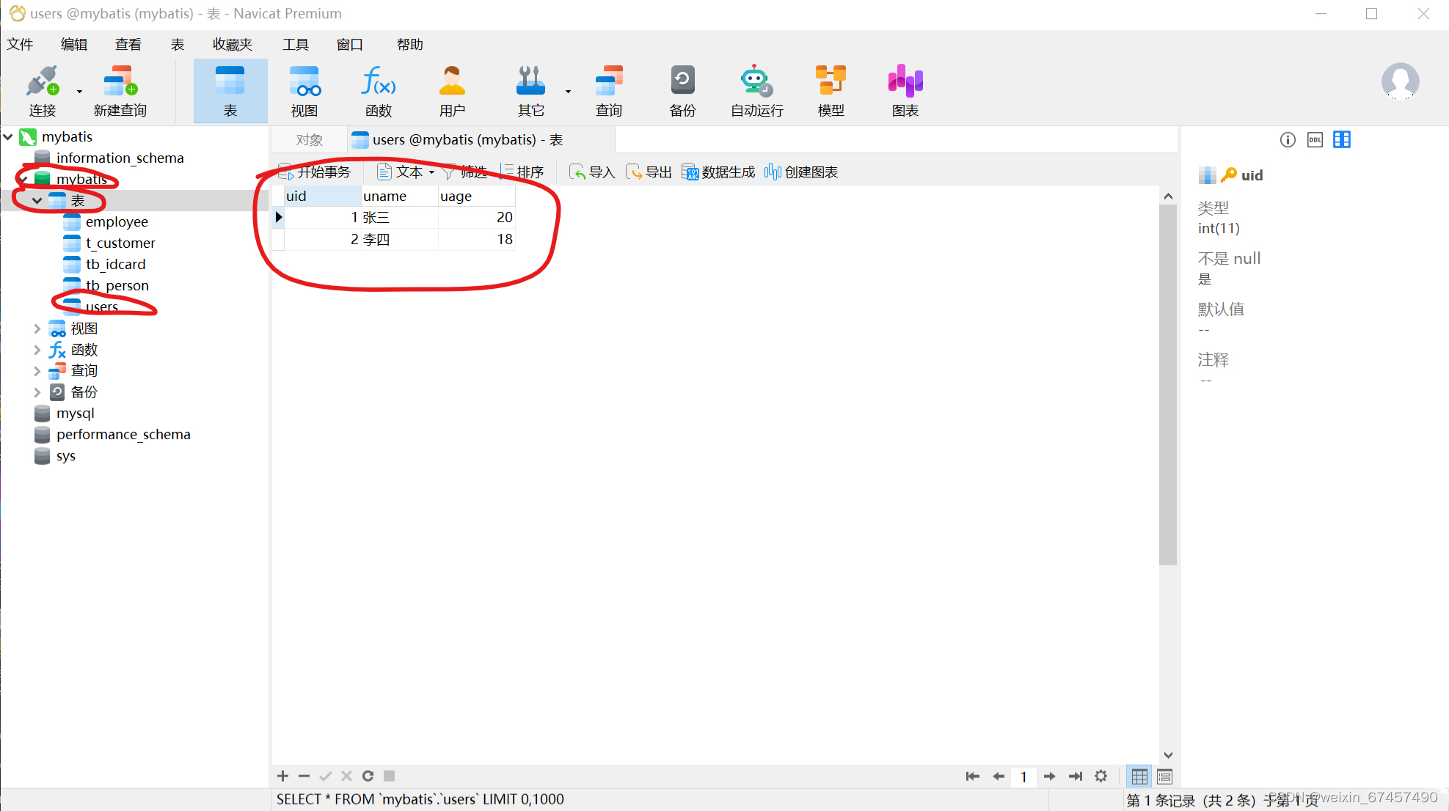The image size is (1449, 811).
Task: Toggle the info panel icon
Action: tap(1288, 140)
